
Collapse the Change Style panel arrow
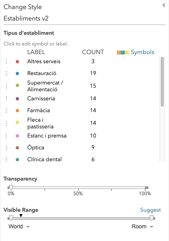[x=163, y=5]
